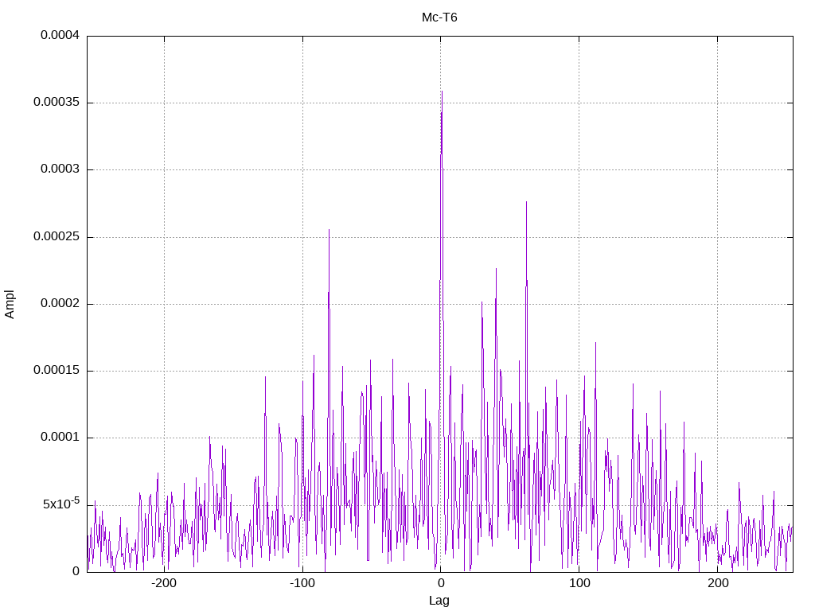Click the y-axis tick label 0.0001

tap(60, 438)
